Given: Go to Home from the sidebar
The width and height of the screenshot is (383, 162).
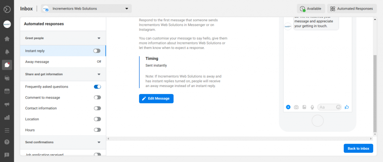Looking at the screenshot, I should point(7,39).
